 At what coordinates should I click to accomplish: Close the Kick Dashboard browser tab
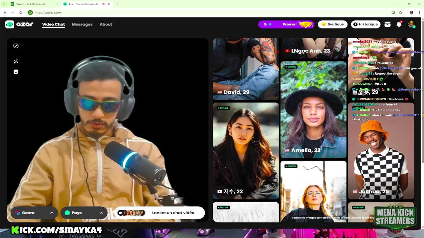(x=56, y=4)
